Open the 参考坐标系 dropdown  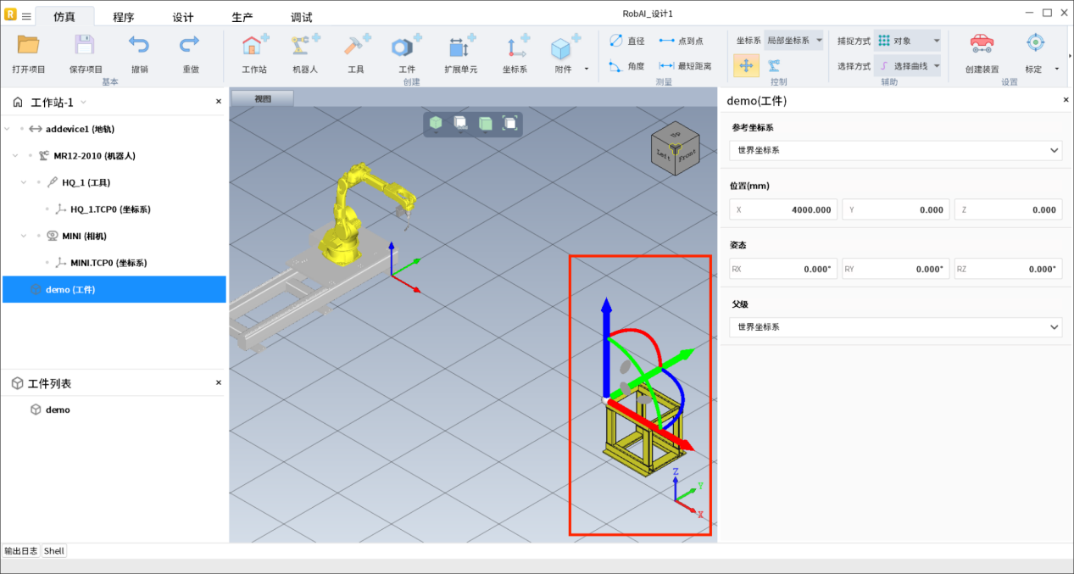895,150
